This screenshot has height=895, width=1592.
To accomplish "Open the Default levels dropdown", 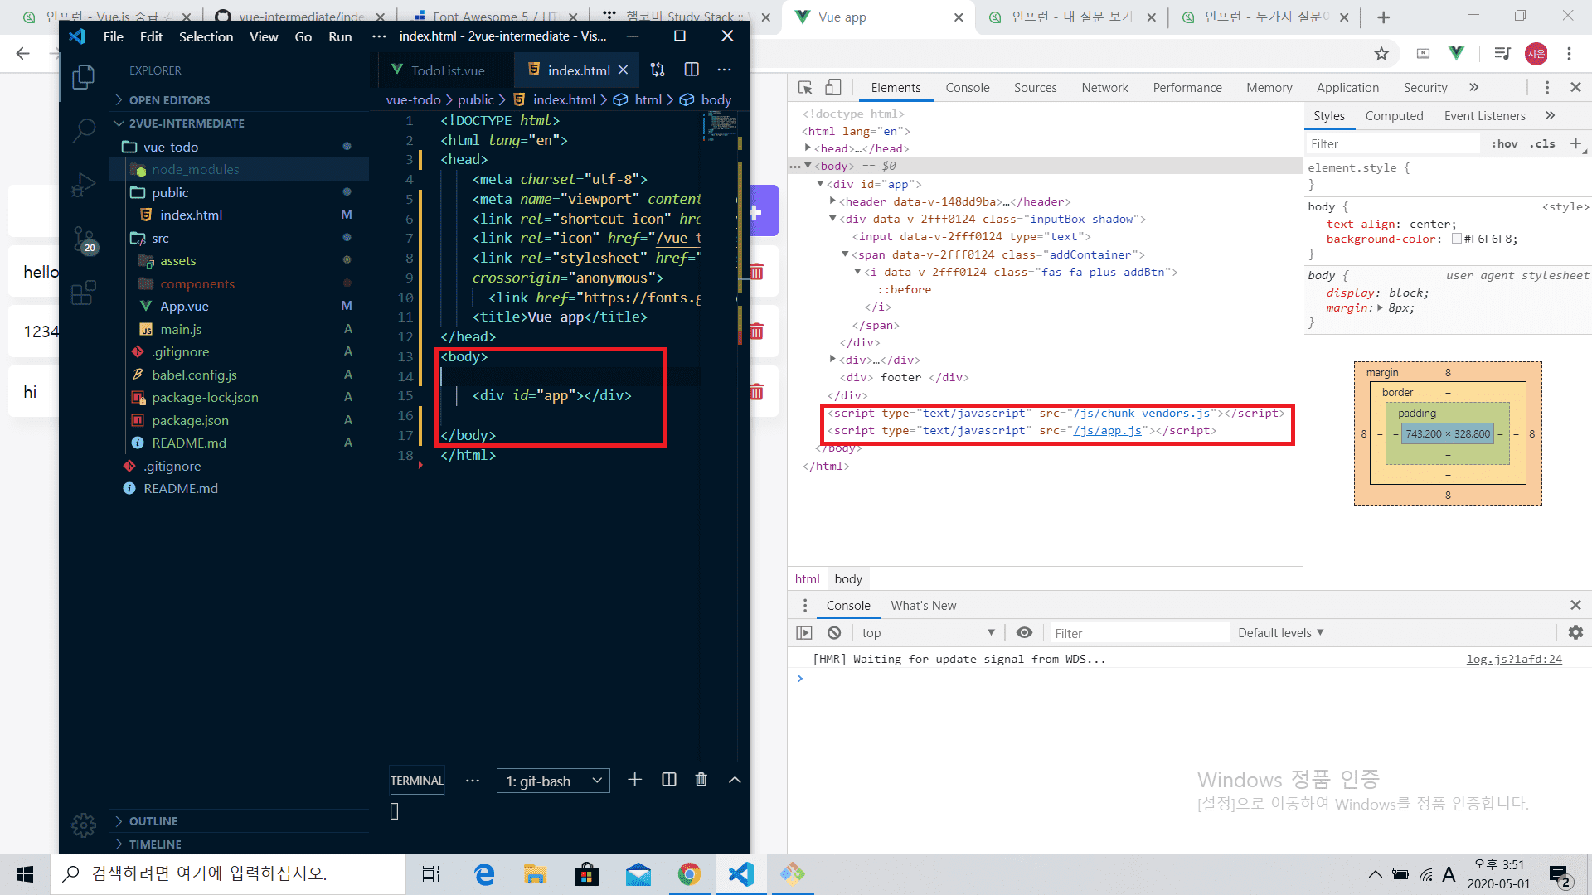I will tap(1280, 632).
